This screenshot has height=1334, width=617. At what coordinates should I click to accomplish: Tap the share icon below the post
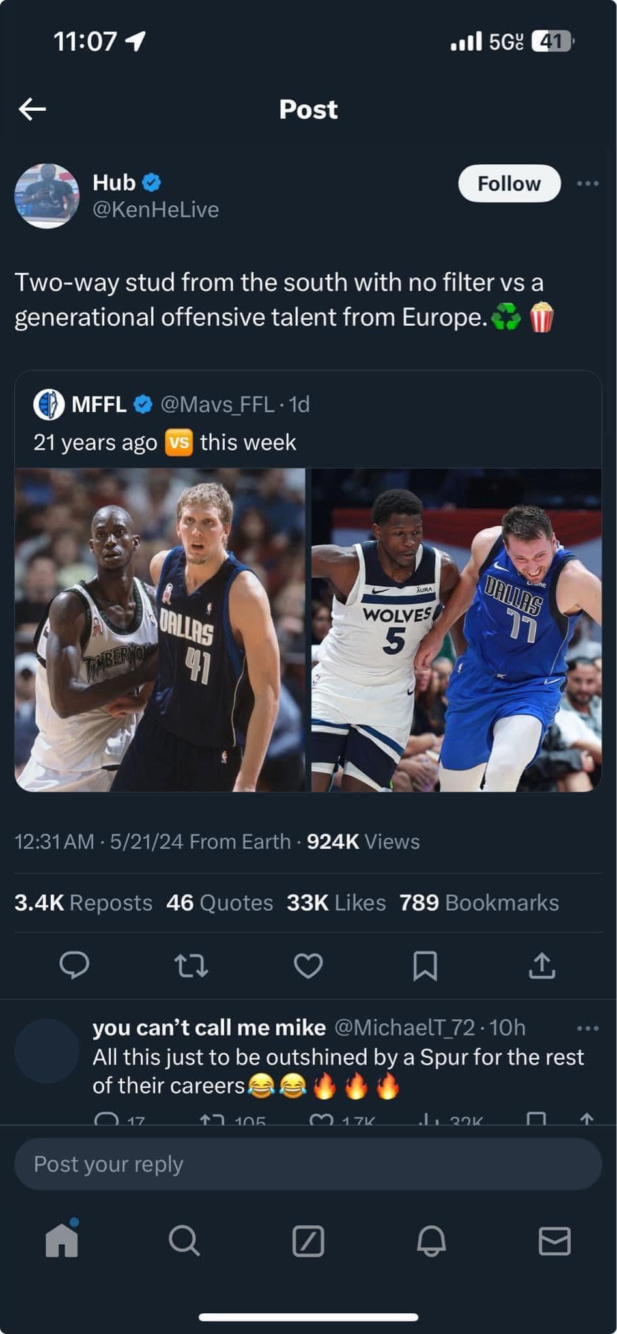tap(541, 965)
